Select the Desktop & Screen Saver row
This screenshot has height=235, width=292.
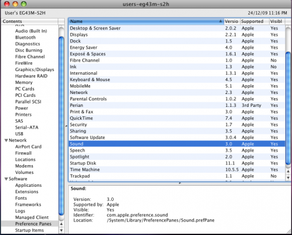177,28
